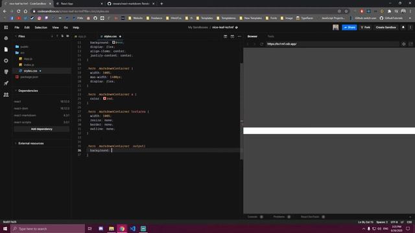This screenshot has width=415, height=233.
Task: Open the editor more options ellipsis
Action: click(x=239, y=36)
